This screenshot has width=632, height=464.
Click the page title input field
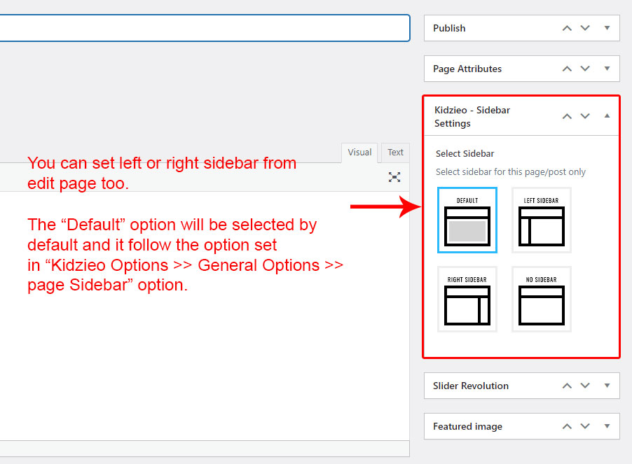click(203, 28)
